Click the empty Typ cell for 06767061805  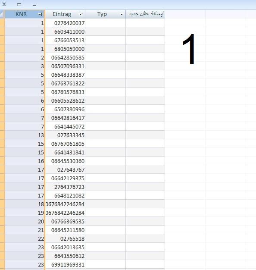point(106,144)
